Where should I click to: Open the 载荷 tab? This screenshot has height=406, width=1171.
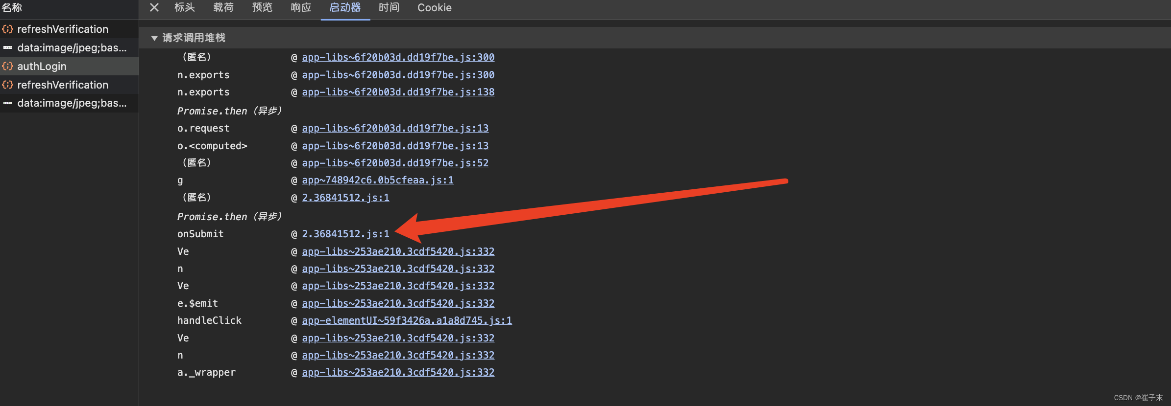click(x=223, y=7)
